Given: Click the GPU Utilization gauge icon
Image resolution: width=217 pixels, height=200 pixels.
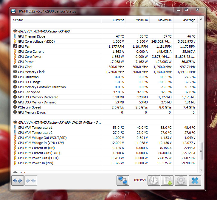Looking at the screenshot, I should coord(15,77).
